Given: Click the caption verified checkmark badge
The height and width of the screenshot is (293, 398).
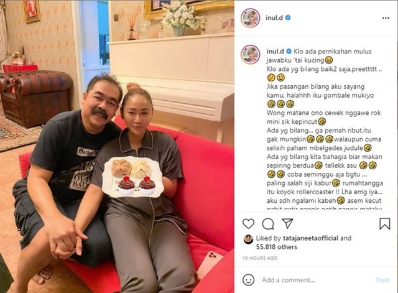Looking at the screenshot, I should pyautogui.click(x=289, y=51).
